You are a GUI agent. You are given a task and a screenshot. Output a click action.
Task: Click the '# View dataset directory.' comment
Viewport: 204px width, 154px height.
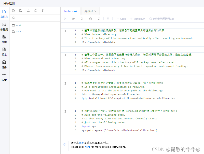tap(100, 34)
